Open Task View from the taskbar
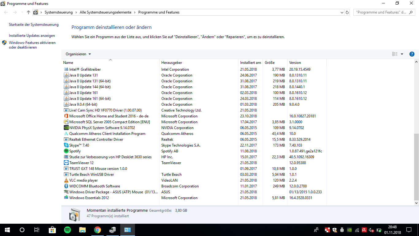This screenshot has height=236, width=419. point(37,230)
